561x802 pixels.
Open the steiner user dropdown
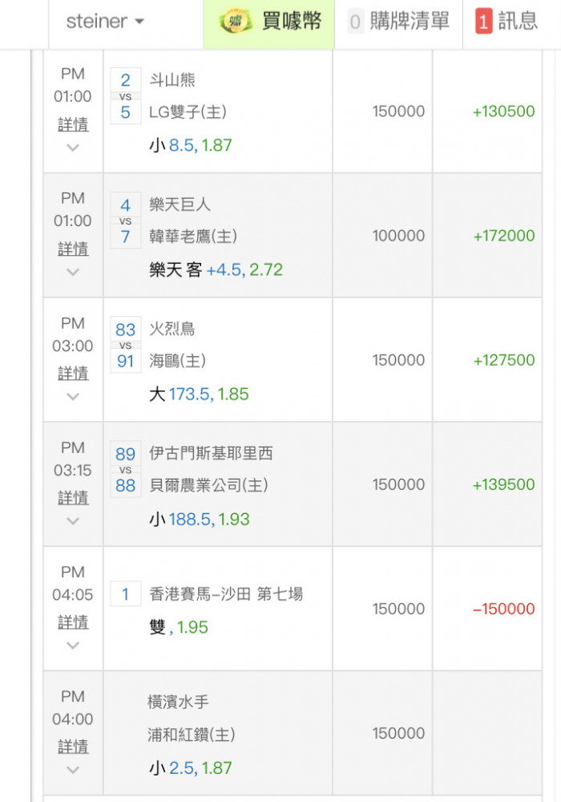point(105,22)
